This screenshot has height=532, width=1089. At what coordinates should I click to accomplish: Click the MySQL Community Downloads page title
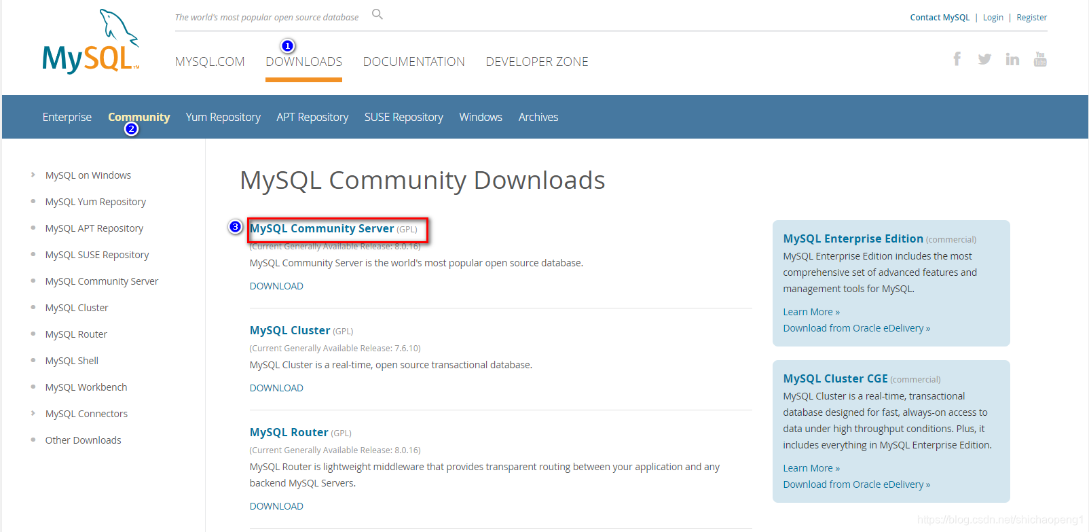(422, 180)
